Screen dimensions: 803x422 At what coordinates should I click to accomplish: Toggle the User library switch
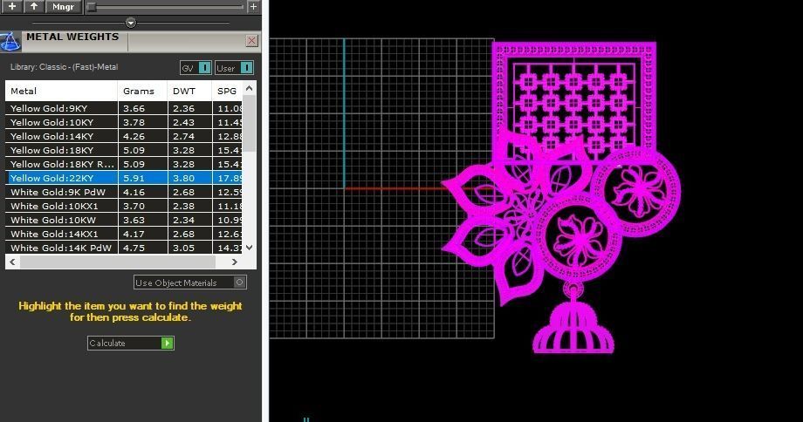pyautogui.click(x=234, y=67)
